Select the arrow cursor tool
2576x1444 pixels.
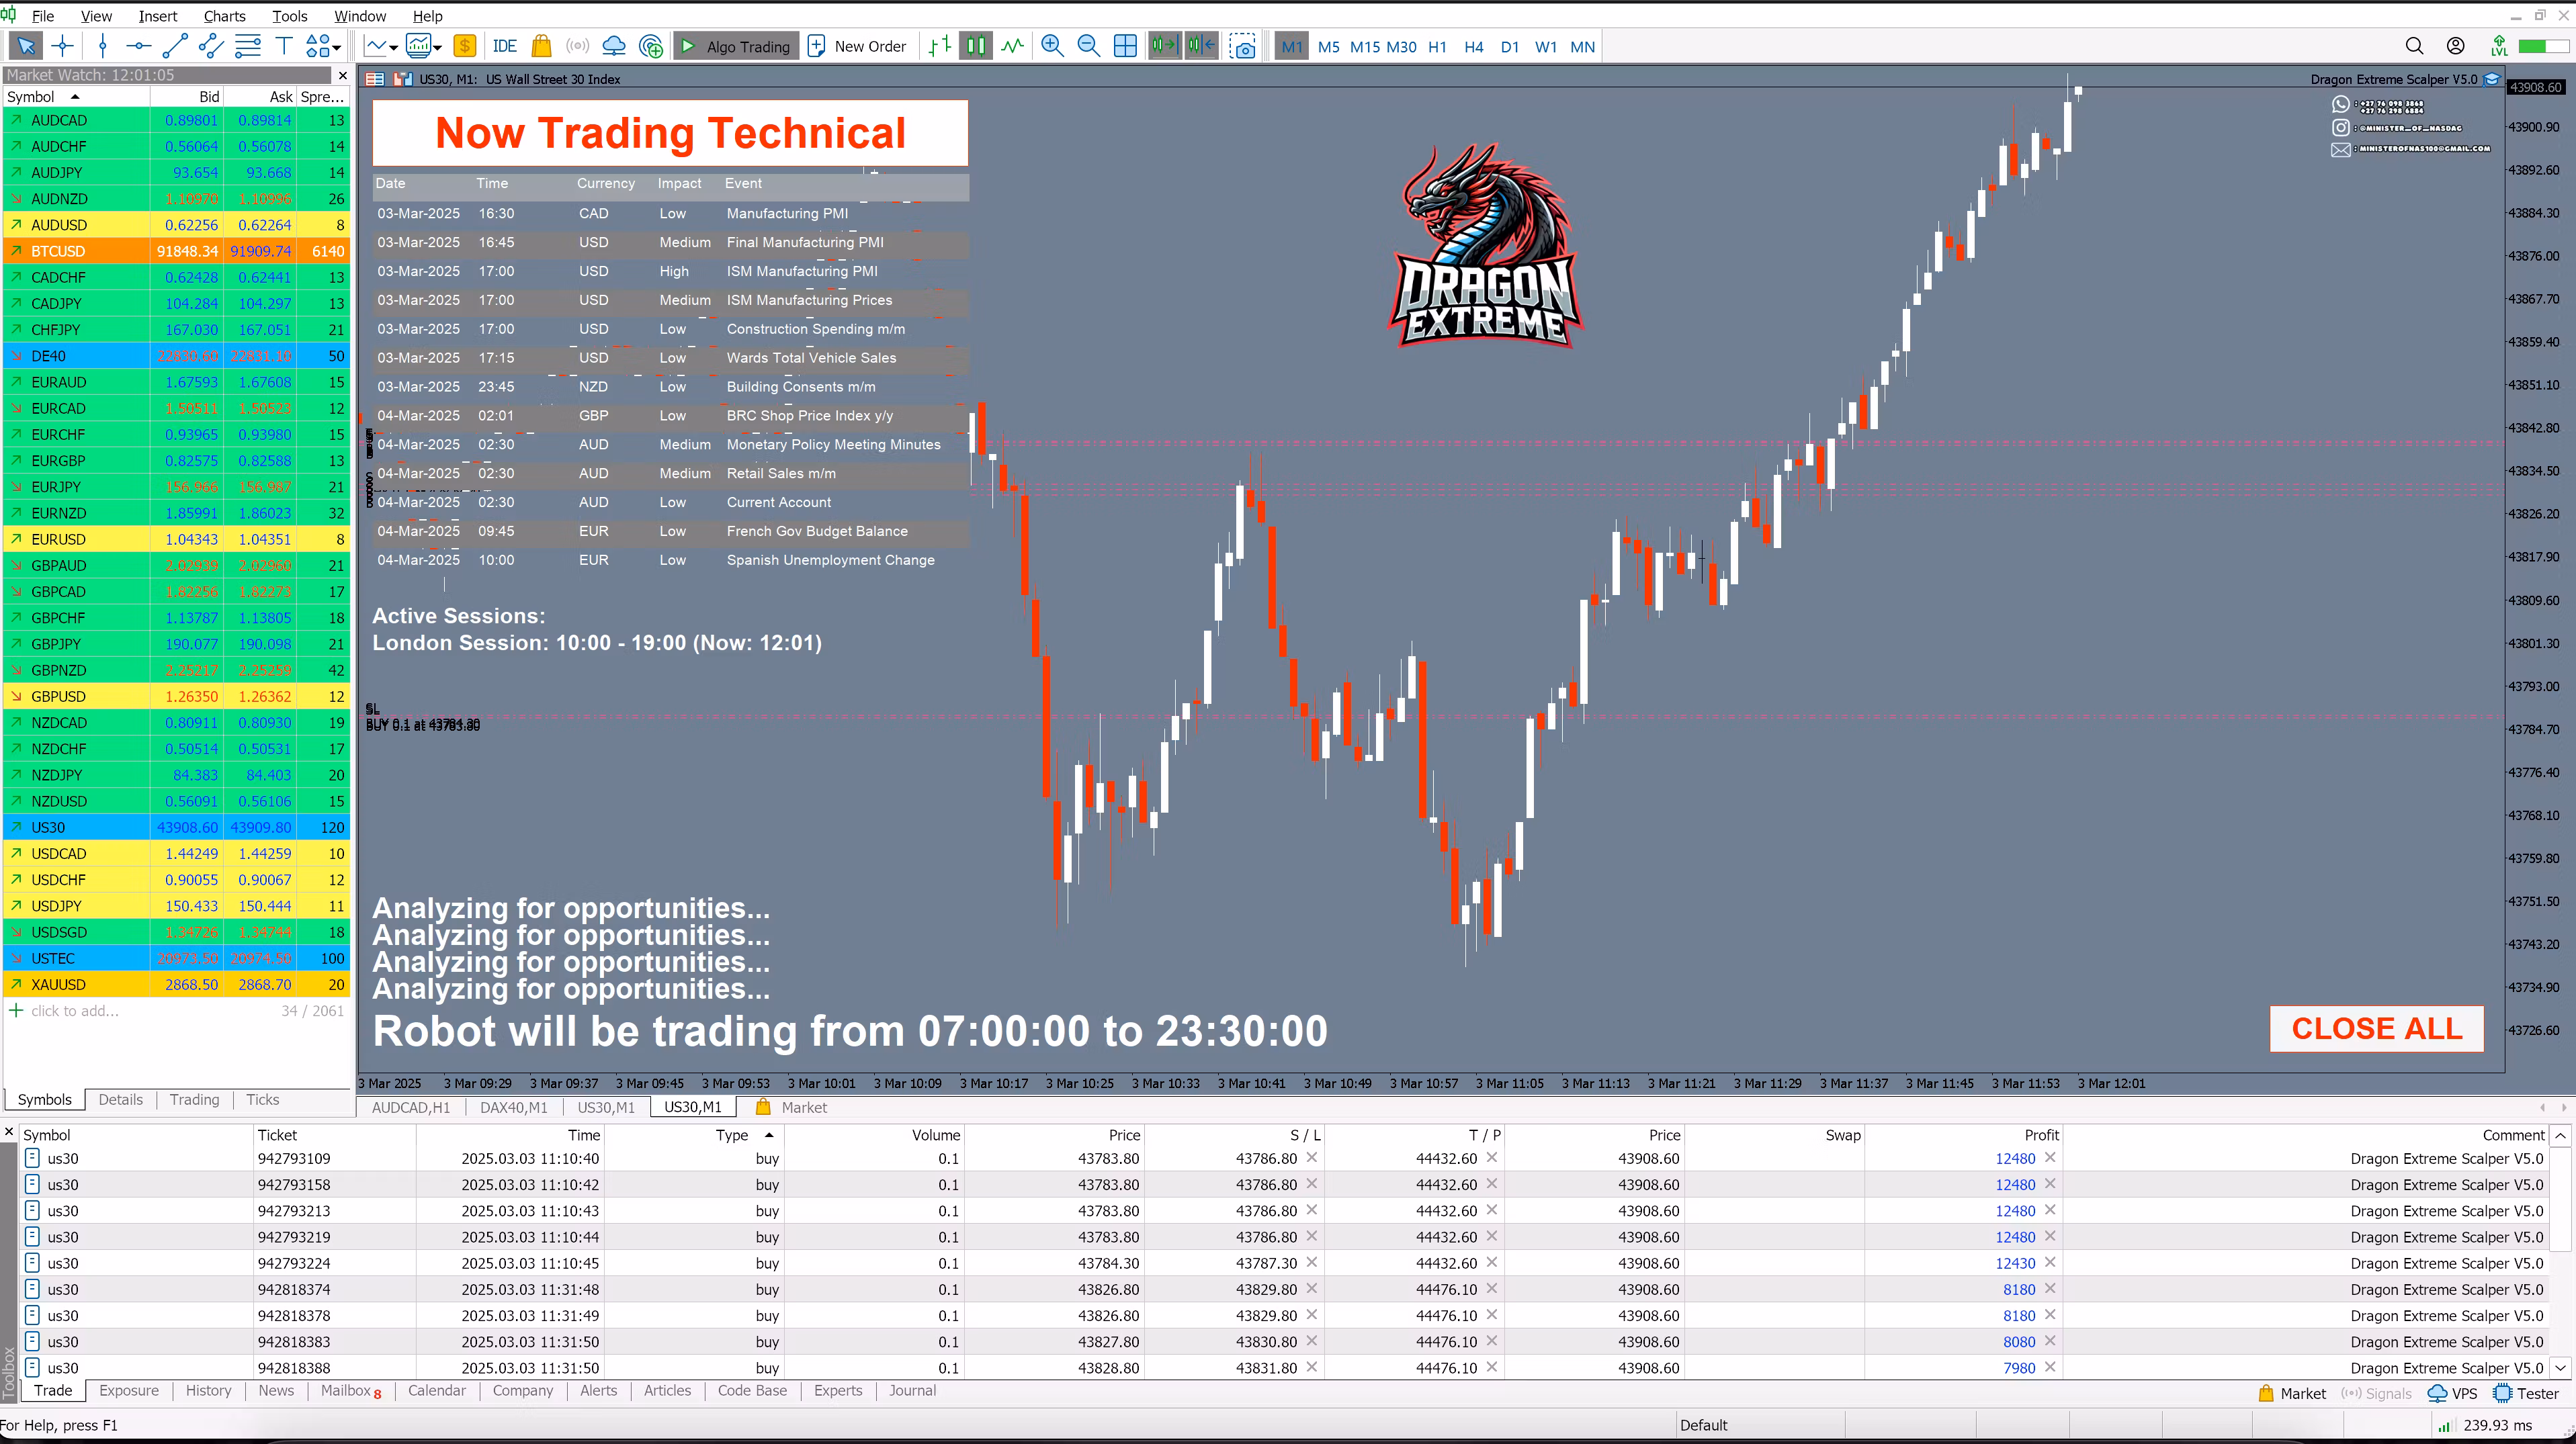tap(26, 46)
